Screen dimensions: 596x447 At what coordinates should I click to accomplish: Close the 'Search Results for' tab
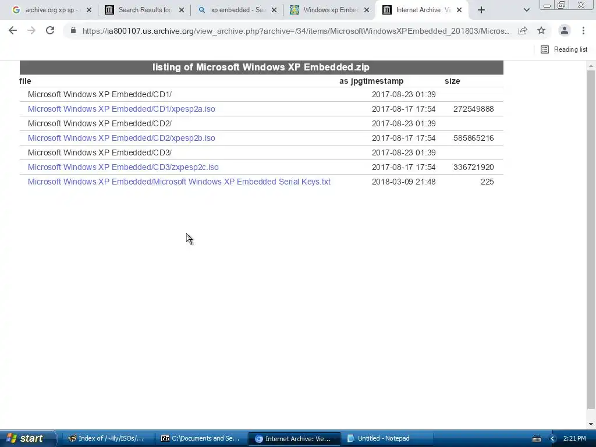tap(182, 10)
